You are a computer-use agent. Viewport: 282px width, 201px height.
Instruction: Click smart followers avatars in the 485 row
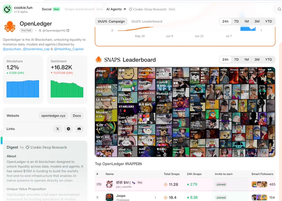(259, 184)
